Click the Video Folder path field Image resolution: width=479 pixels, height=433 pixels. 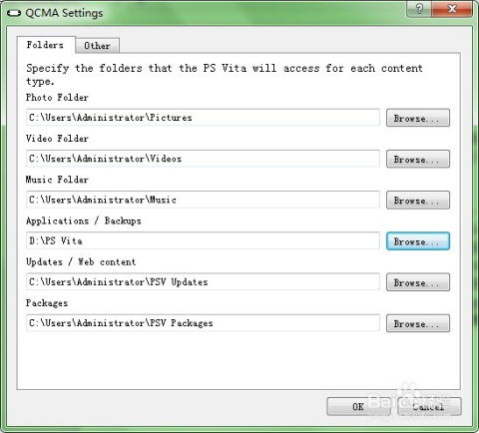[x=203, y=159]
